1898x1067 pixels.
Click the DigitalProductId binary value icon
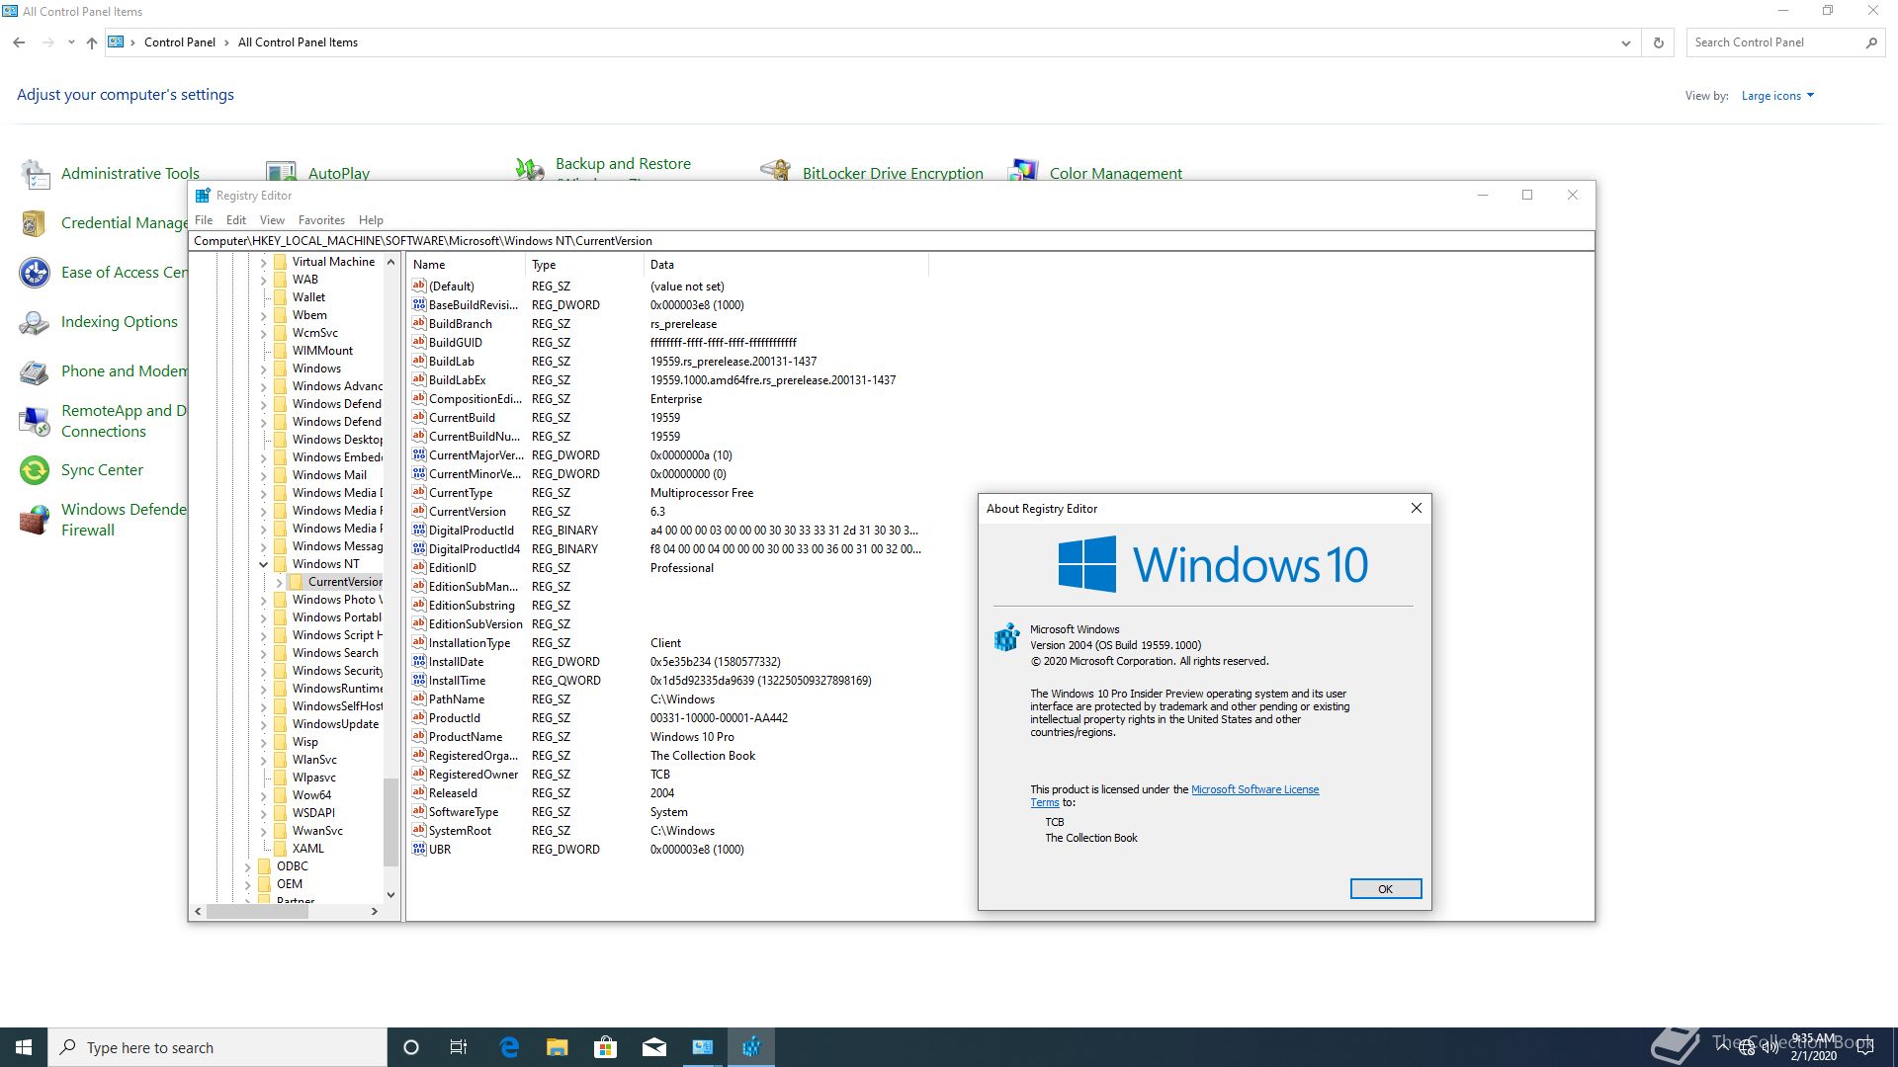(419, 530)
